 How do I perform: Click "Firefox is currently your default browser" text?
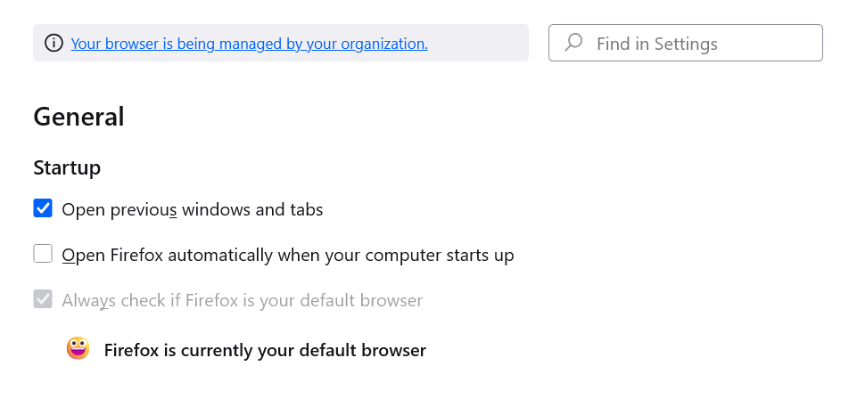(x=265, y=350)
